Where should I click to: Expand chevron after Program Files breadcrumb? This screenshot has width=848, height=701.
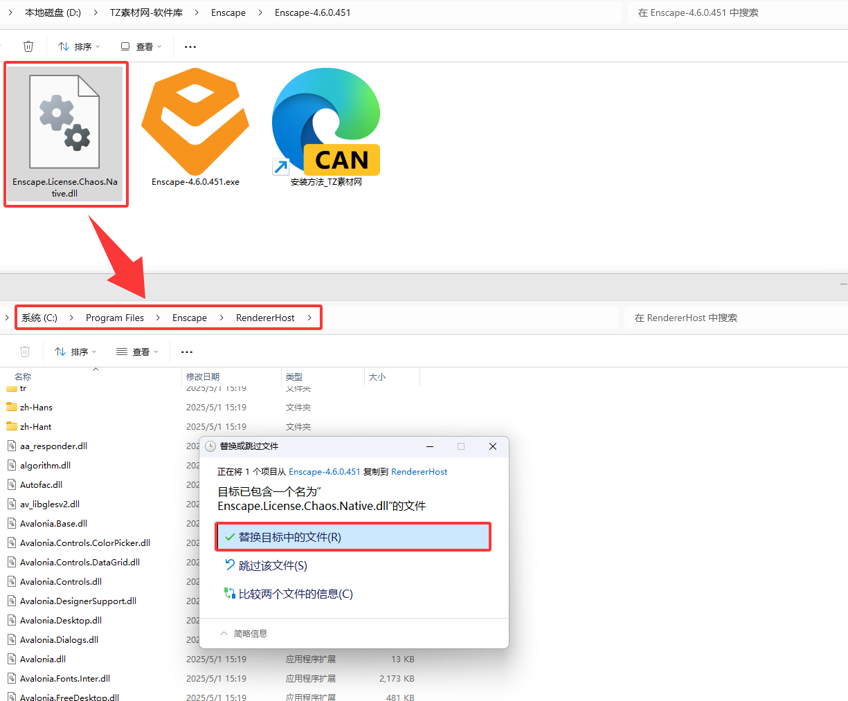click(x=158, y=318)
